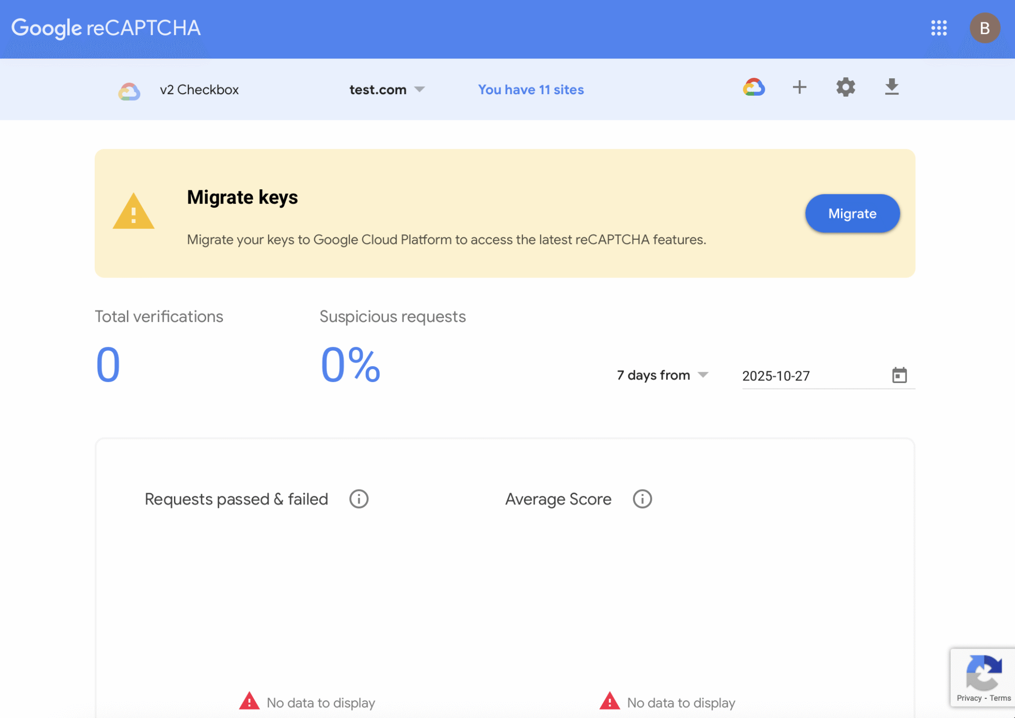
Task: Click the 2025-10-27 date field
Action: 776,376
